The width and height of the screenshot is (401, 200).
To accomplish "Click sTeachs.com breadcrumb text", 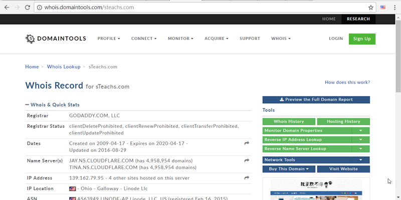I will [x=103, y=67].
